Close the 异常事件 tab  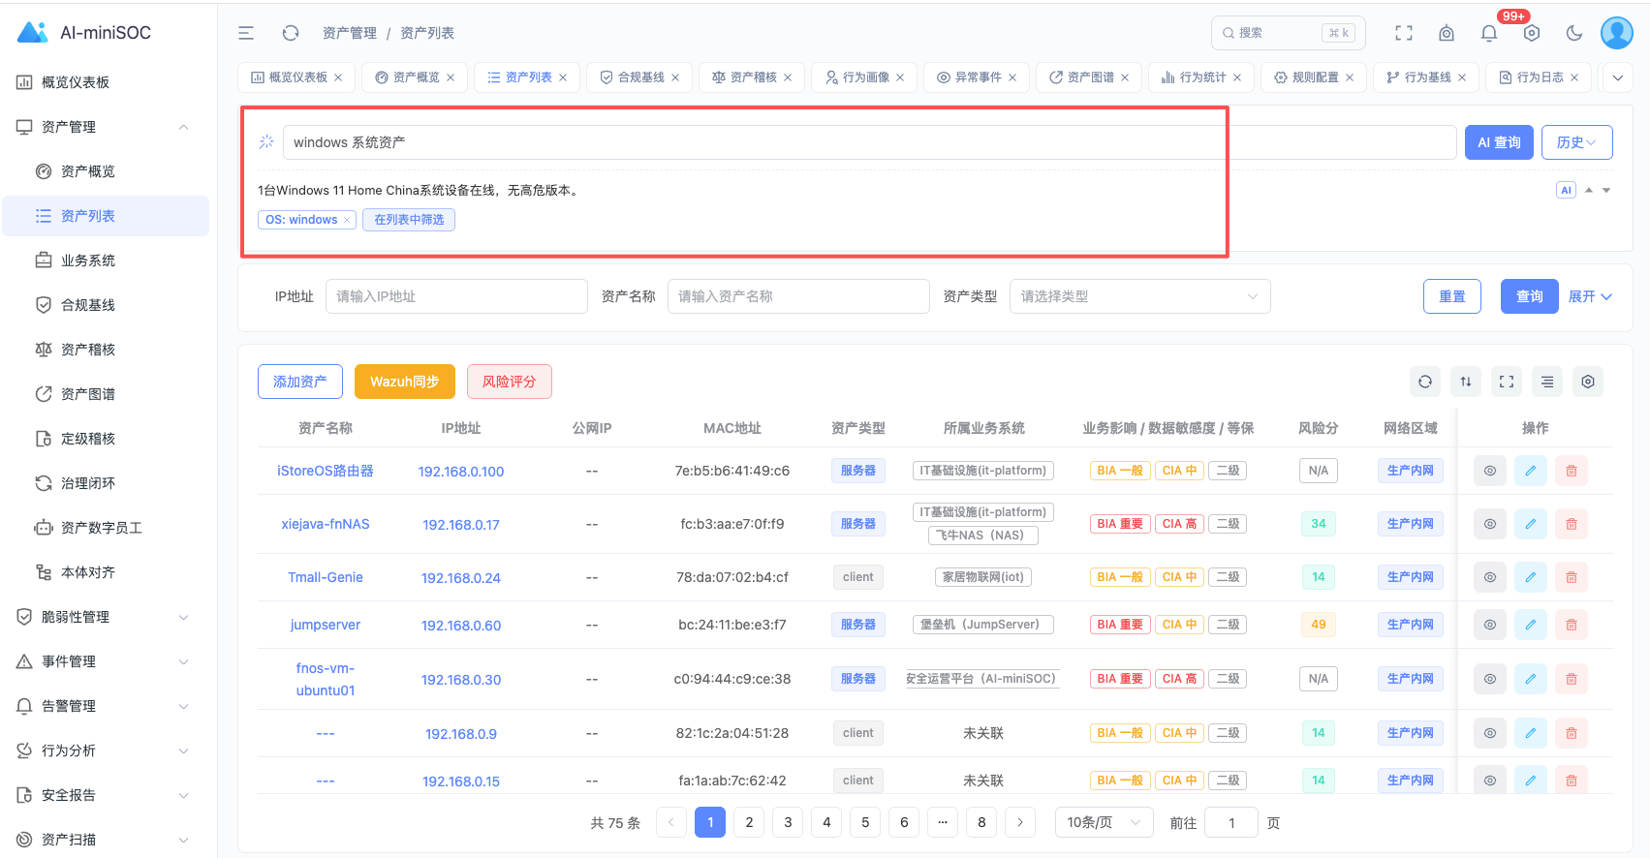click(x=1012, y=77)
